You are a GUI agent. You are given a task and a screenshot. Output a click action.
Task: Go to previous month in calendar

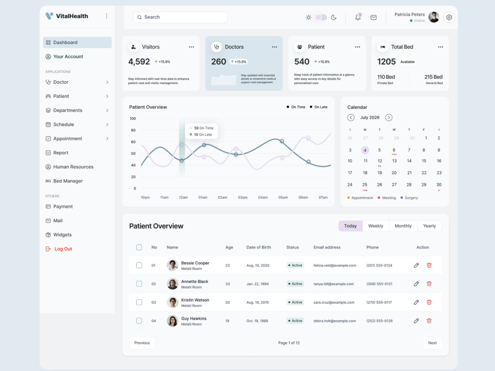[x=351, y=118]
